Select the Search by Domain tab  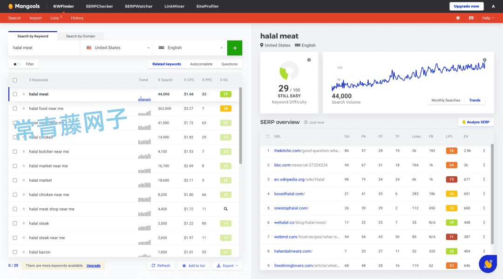click(81, 36)
